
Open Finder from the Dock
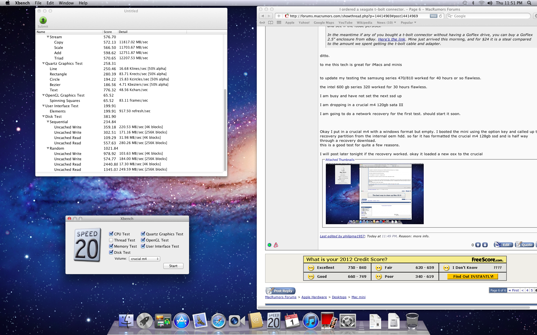coord(126,321)
